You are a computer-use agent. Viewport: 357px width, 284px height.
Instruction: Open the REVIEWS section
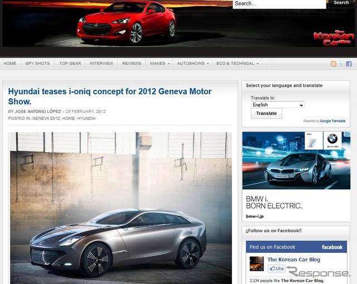tap(132, 64)
